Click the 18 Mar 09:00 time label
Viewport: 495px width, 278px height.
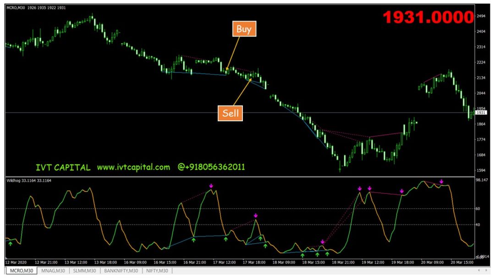(284, 262)
